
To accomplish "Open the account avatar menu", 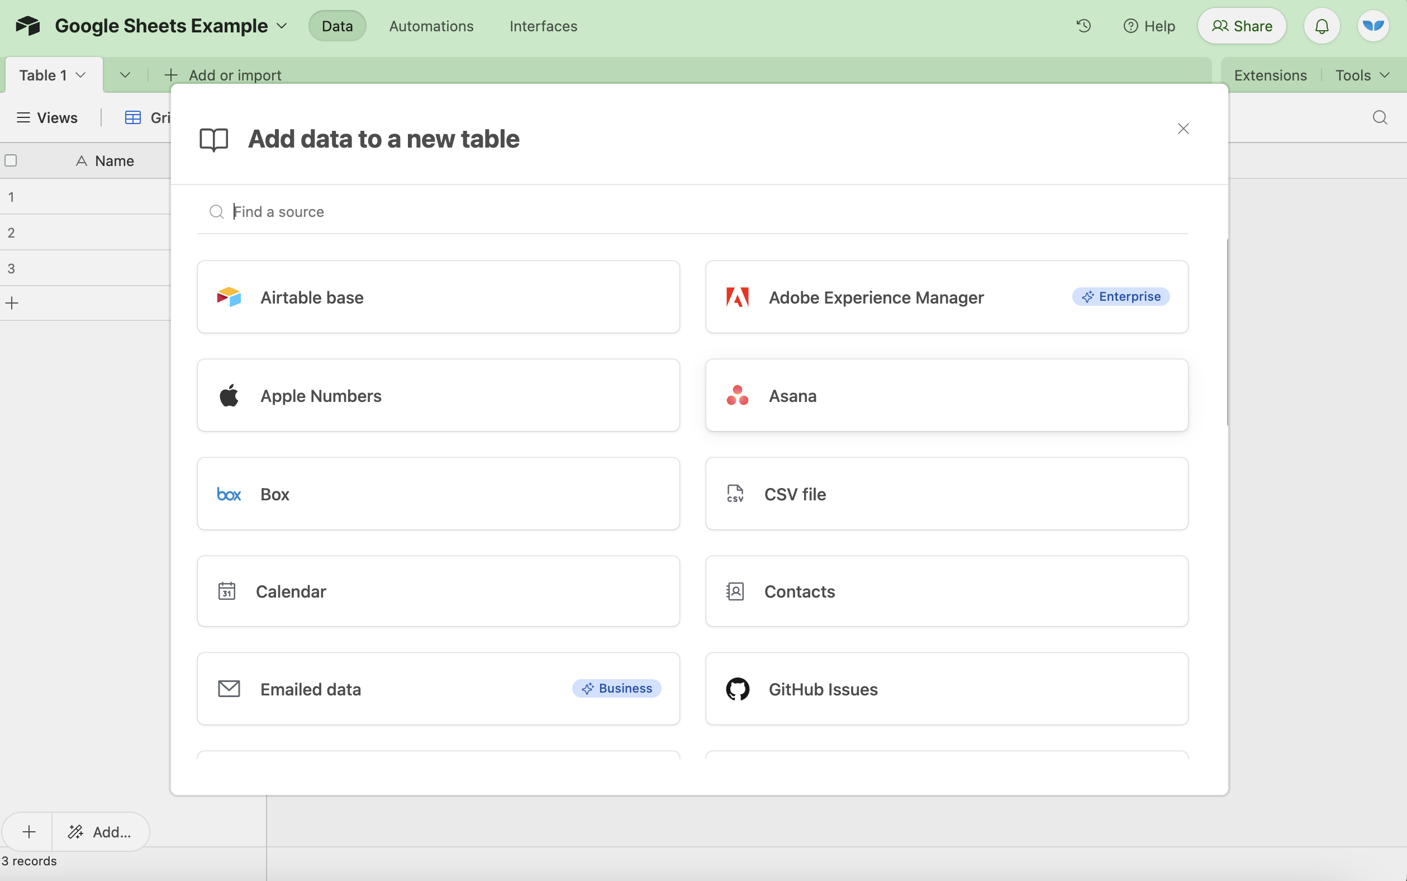I will (1373, 26).
